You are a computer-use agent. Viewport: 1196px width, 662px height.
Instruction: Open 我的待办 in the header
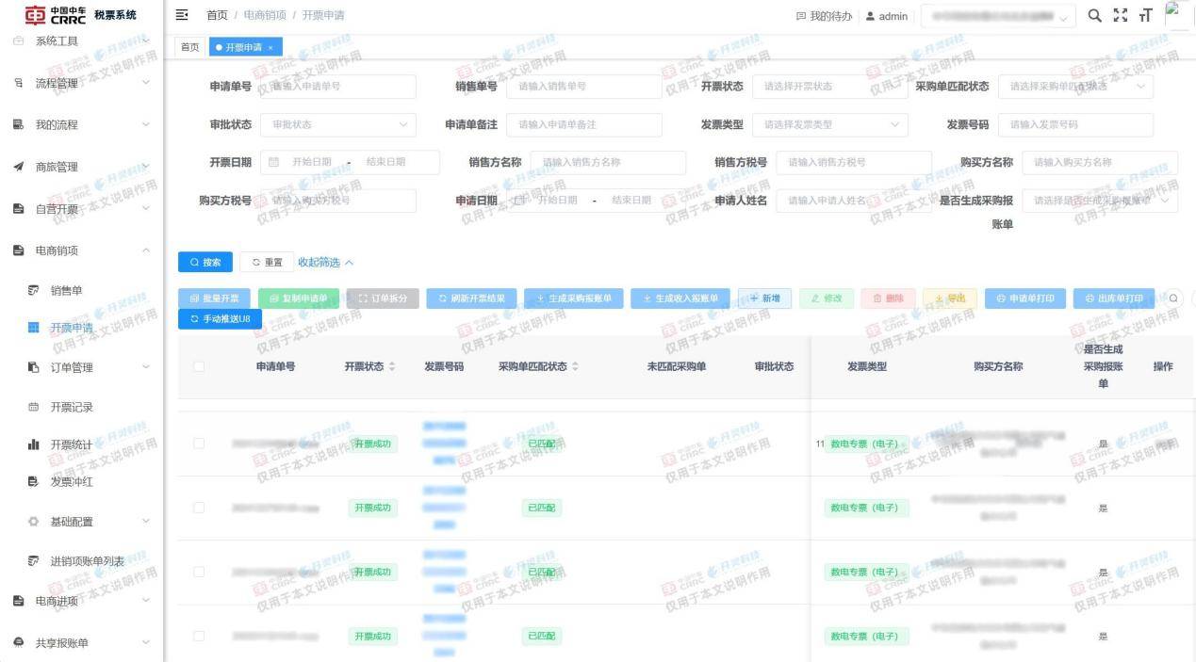(x=824, y=16)
